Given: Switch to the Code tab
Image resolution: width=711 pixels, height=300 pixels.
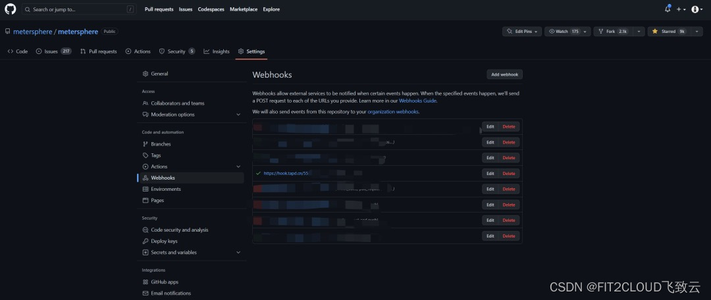Looking at the screenshot, I should pos(18,51).
